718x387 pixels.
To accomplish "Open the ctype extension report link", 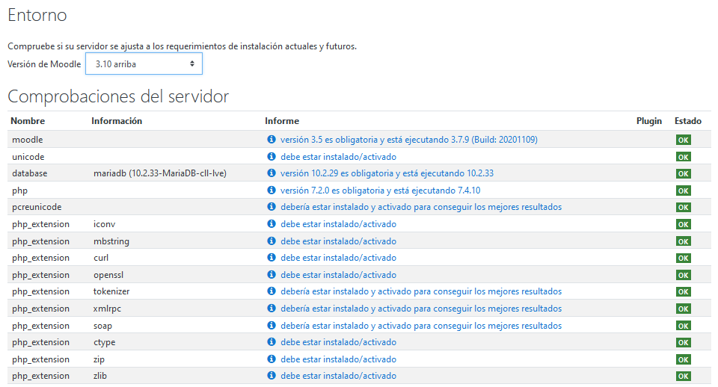I will [x=338, y=342].
